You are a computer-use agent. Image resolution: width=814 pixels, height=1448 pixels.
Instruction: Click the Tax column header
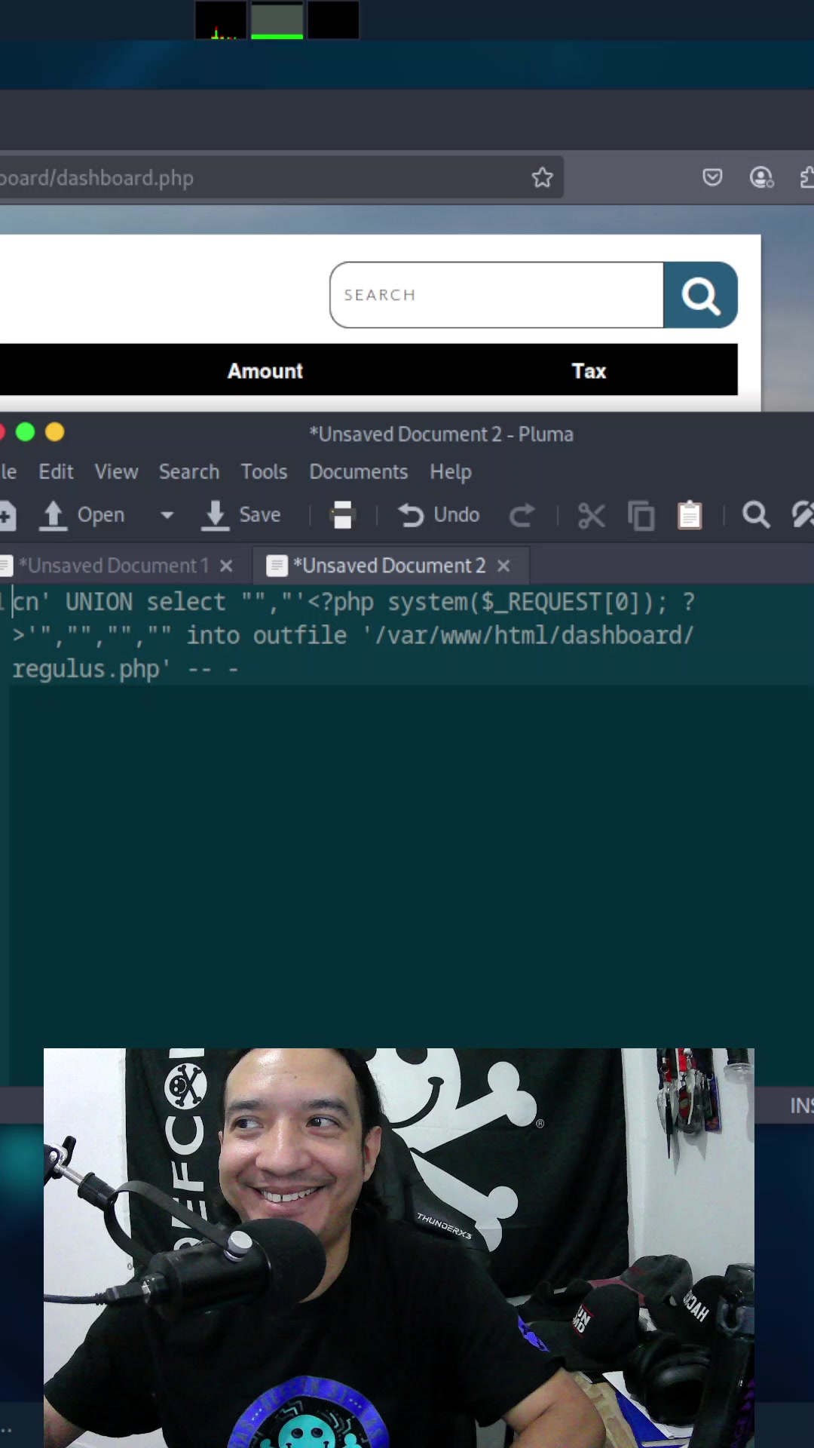[589, 371]
